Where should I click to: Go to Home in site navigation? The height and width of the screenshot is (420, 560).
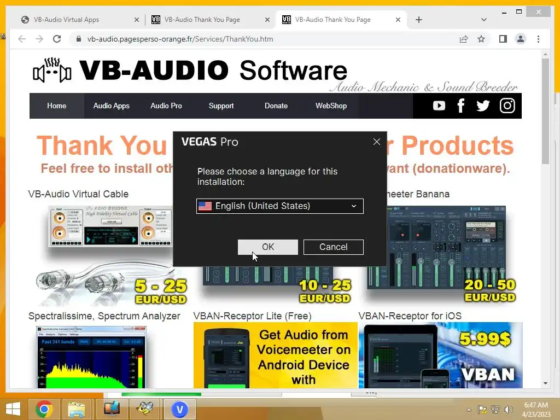tap(56, 106)
